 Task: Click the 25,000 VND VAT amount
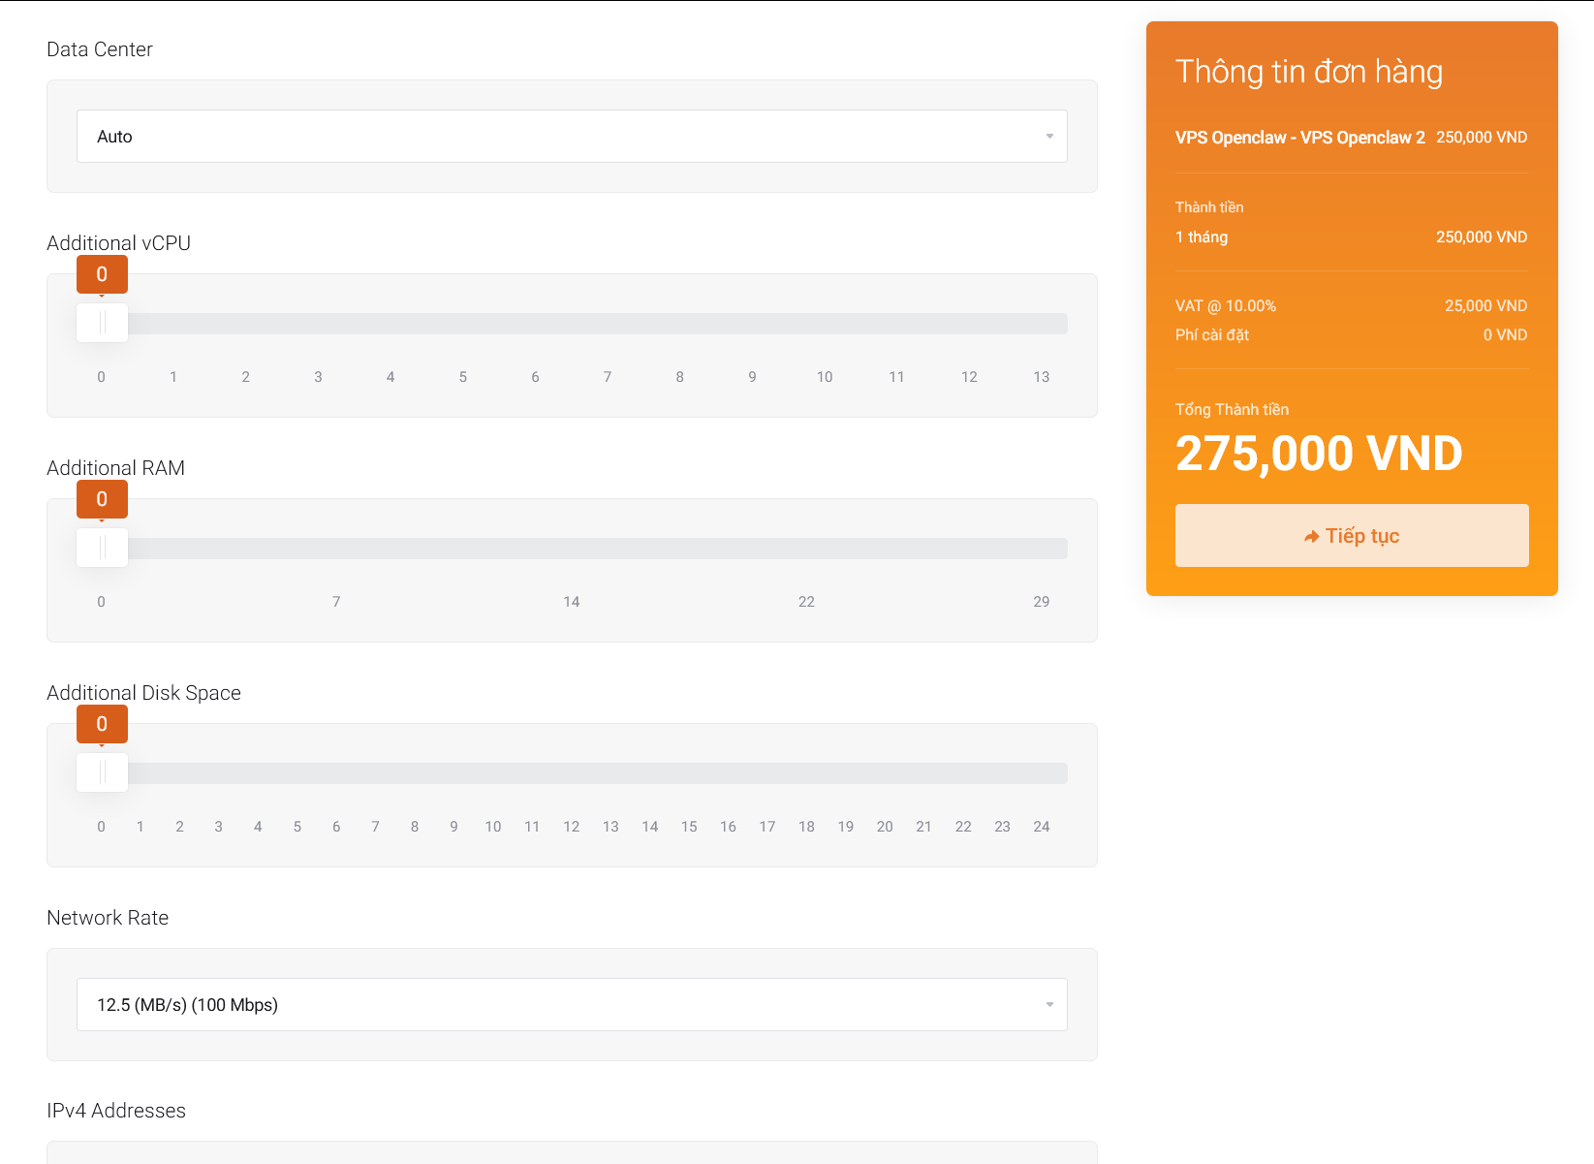point(1486,306)
